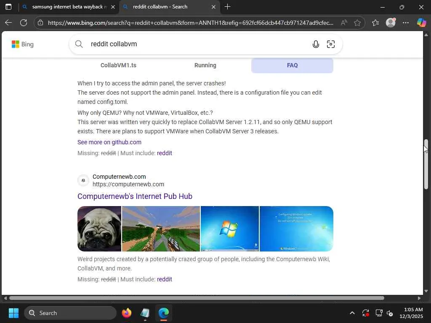Open visual search camera icon
The width and height of the screenshot is (431, 323).
click(331, 44)
